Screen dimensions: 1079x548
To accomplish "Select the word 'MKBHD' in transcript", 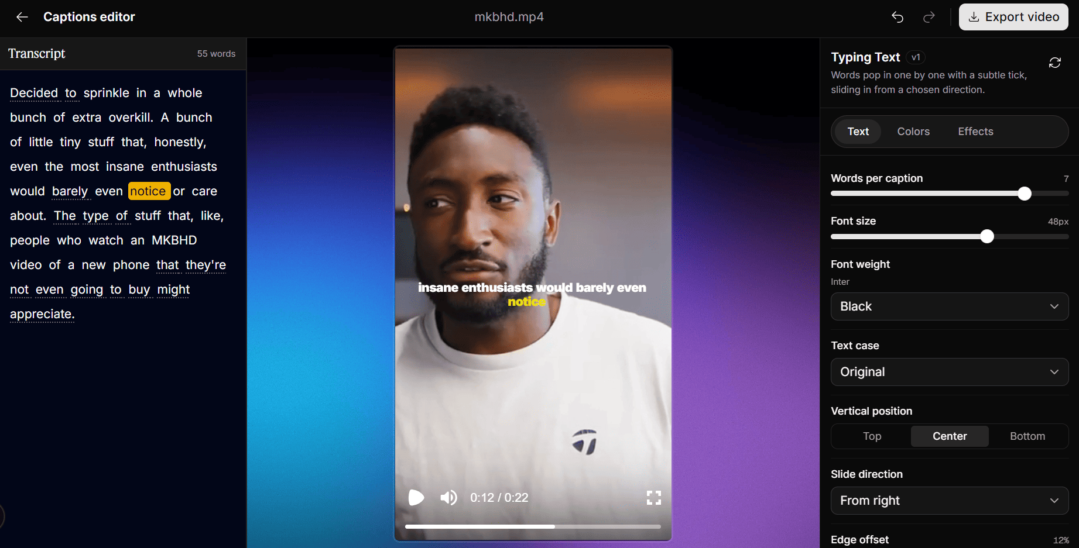I will click(174, 240).
